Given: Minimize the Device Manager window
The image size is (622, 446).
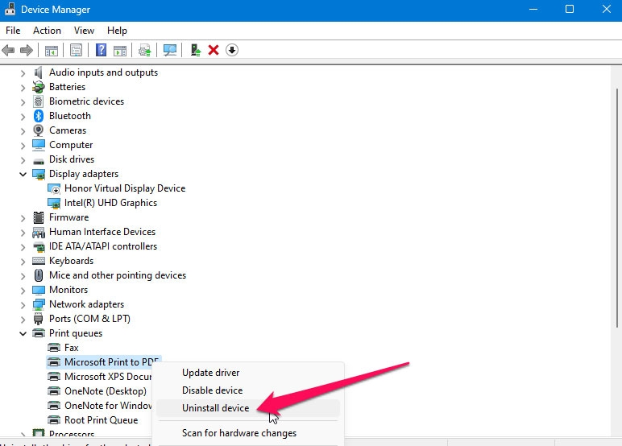Looking at the screenshot, I should tap(533, 9).
